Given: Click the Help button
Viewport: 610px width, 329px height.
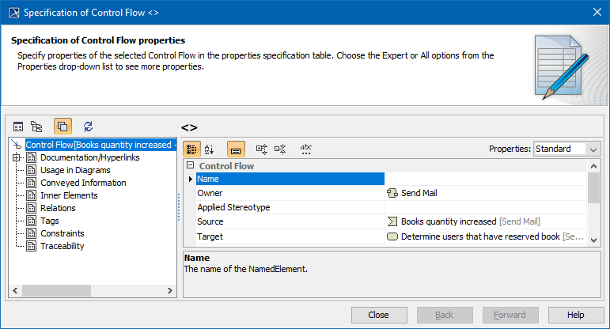Looking at the screenshot, I should click(x=575, y=315).
